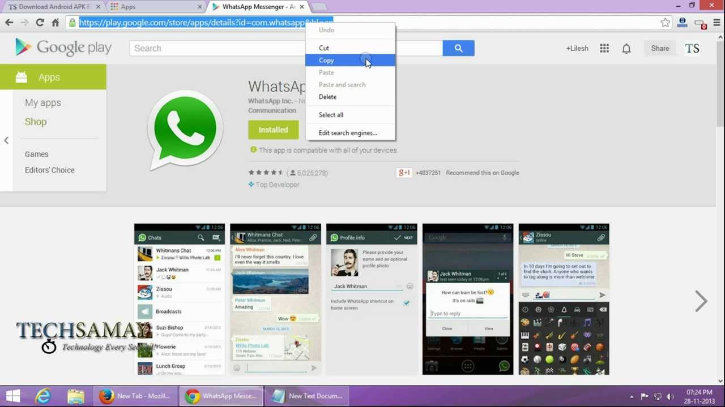Open the Games category
The image size is (725, 407).
coord(37,154)
